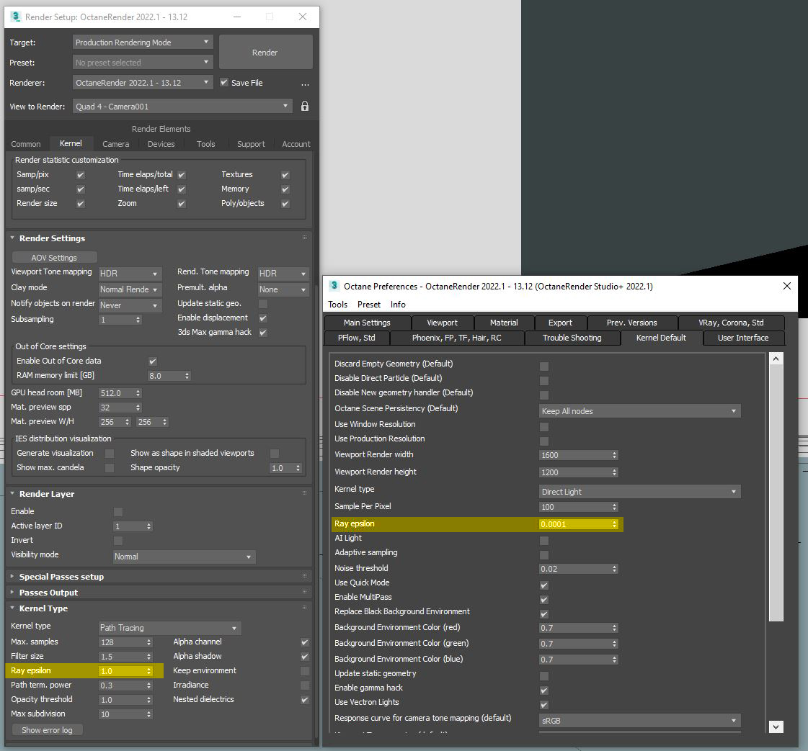Open Visibility mode dropdown
Image resolution: width=808 pixels, height=751 pixels.
tap(184, 557)
